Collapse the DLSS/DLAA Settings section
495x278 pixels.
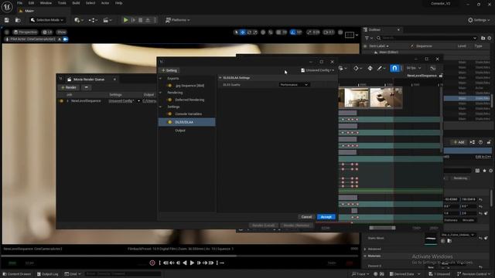(220, 77)
